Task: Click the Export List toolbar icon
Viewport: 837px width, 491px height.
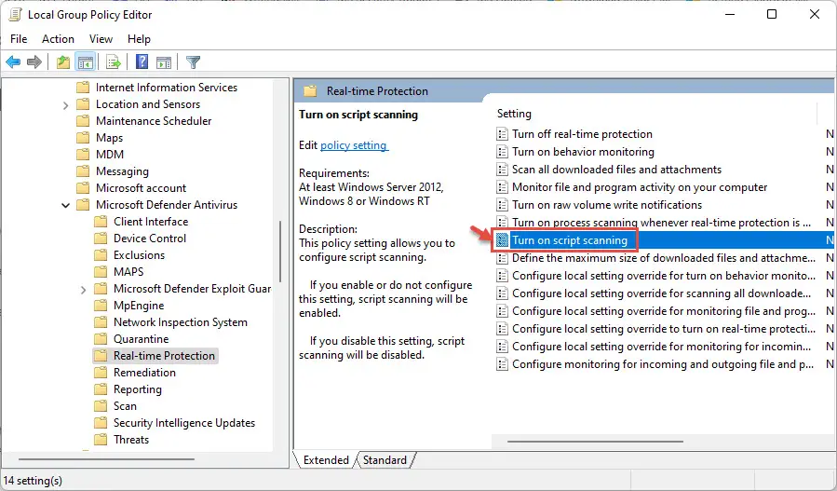Action: pos(114,62)
